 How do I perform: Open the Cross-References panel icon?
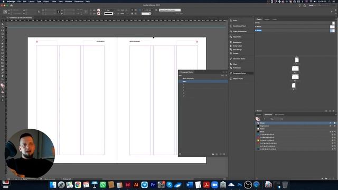tap(231, 32)
